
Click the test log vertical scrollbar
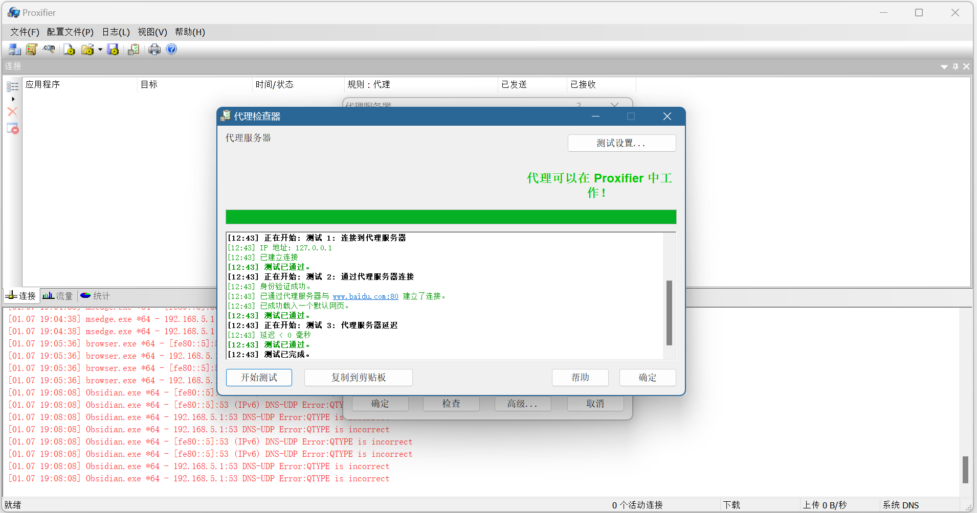click(x=669, y=312)
